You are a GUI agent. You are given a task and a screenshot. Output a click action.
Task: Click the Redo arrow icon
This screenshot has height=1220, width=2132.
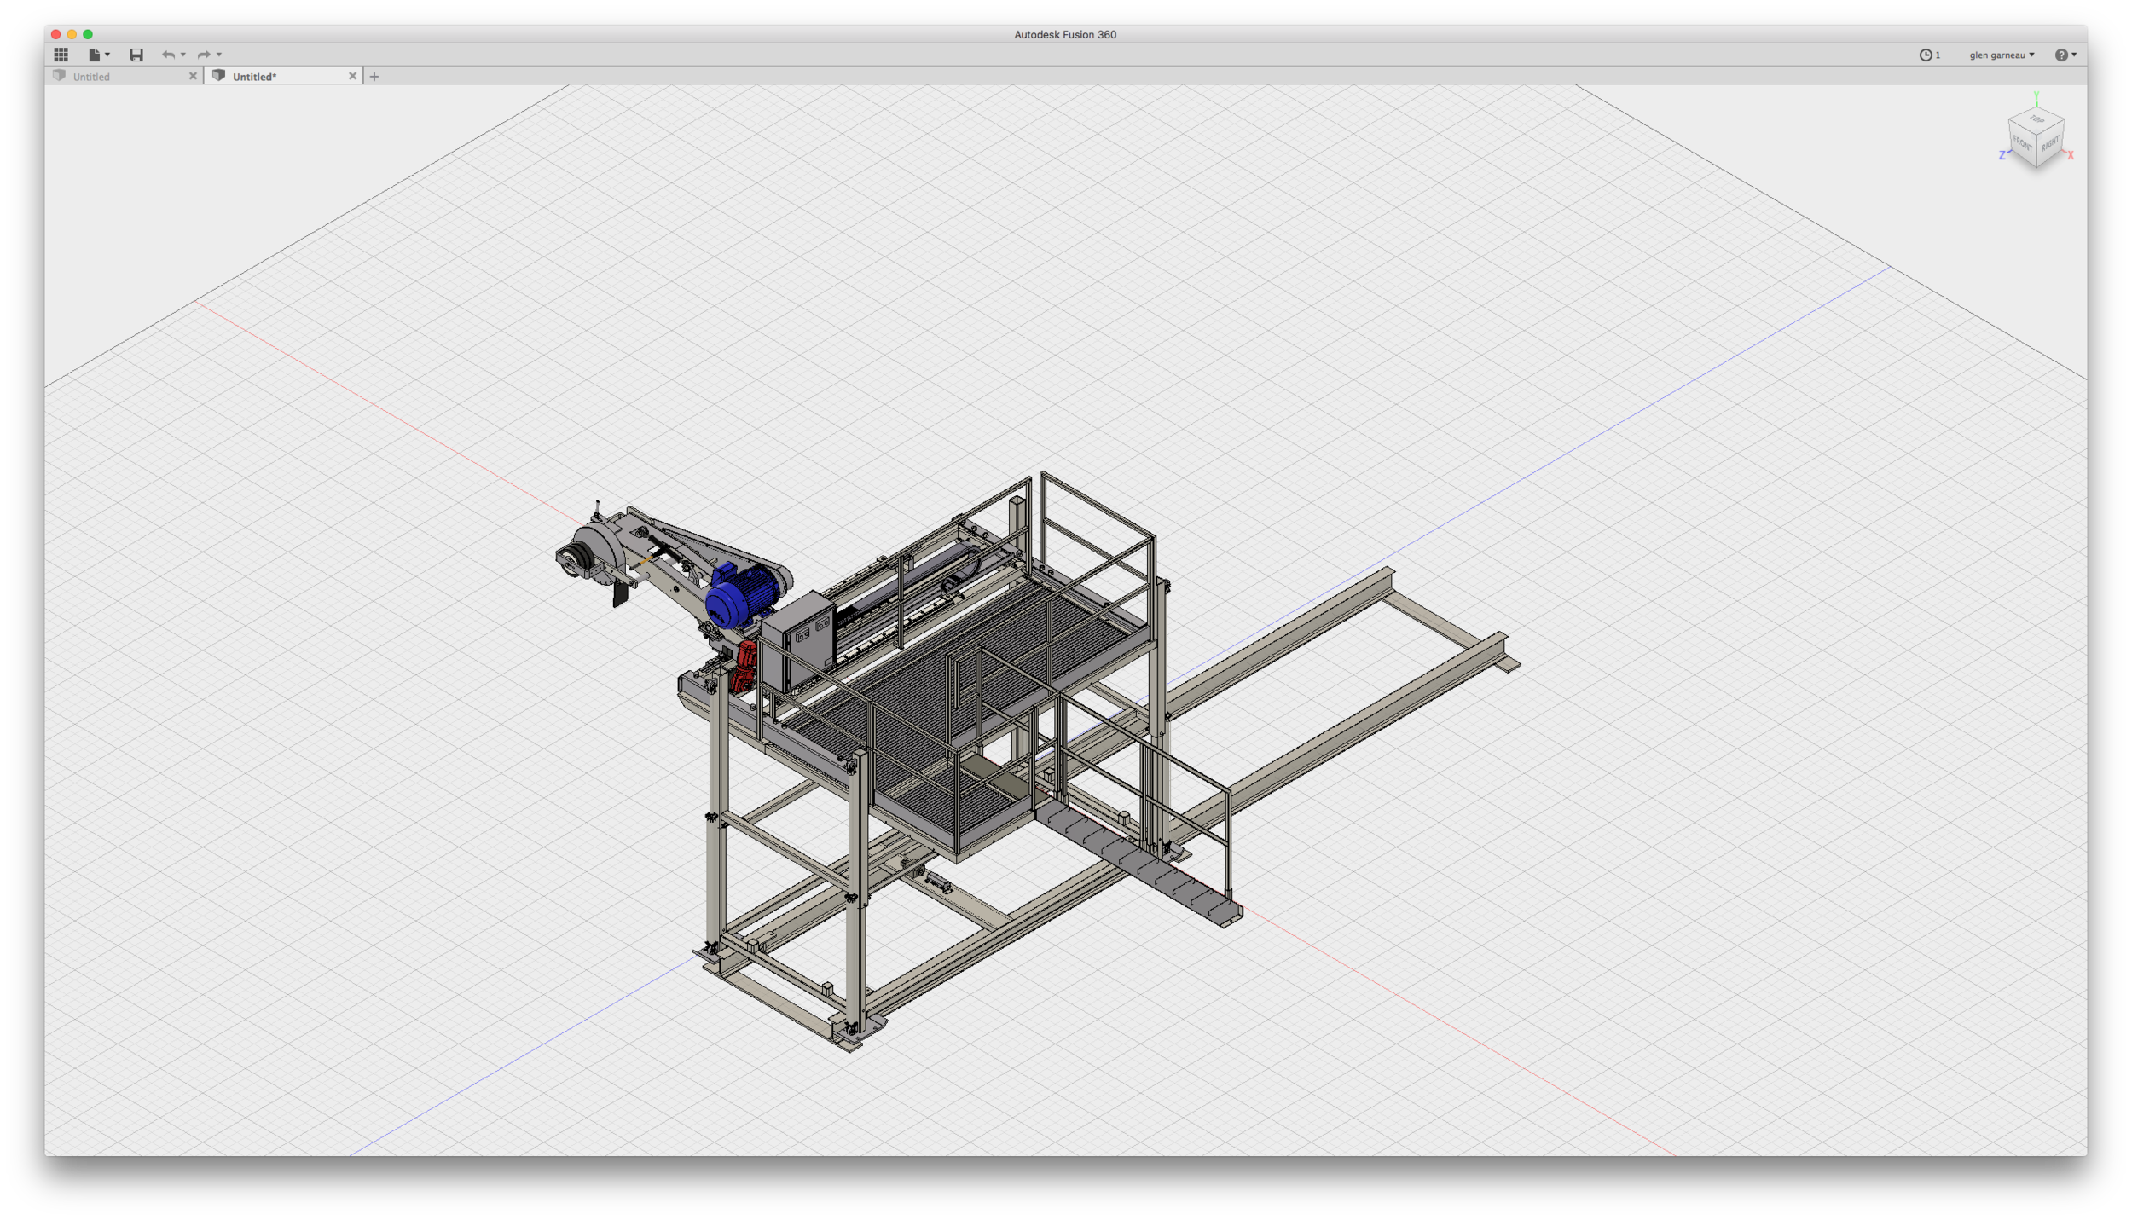(204, 55)
